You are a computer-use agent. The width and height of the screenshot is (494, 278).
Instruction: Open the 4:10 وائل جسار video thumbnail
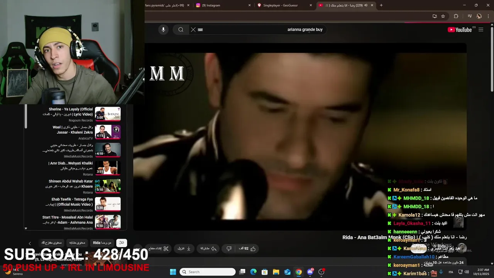[108, 150]
